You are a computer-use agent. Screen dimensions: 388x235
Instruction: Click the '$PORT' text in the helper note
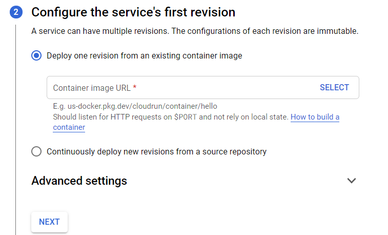(188, 117)
